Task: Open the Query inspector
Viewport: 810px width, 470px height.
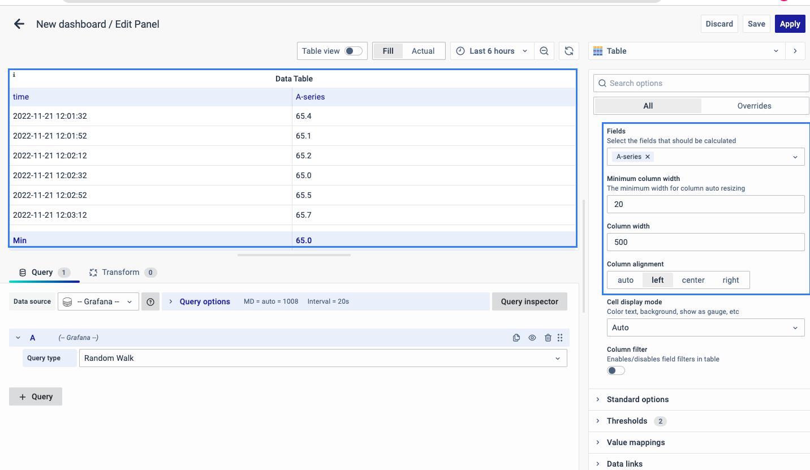Action: (x=529, y=301)
